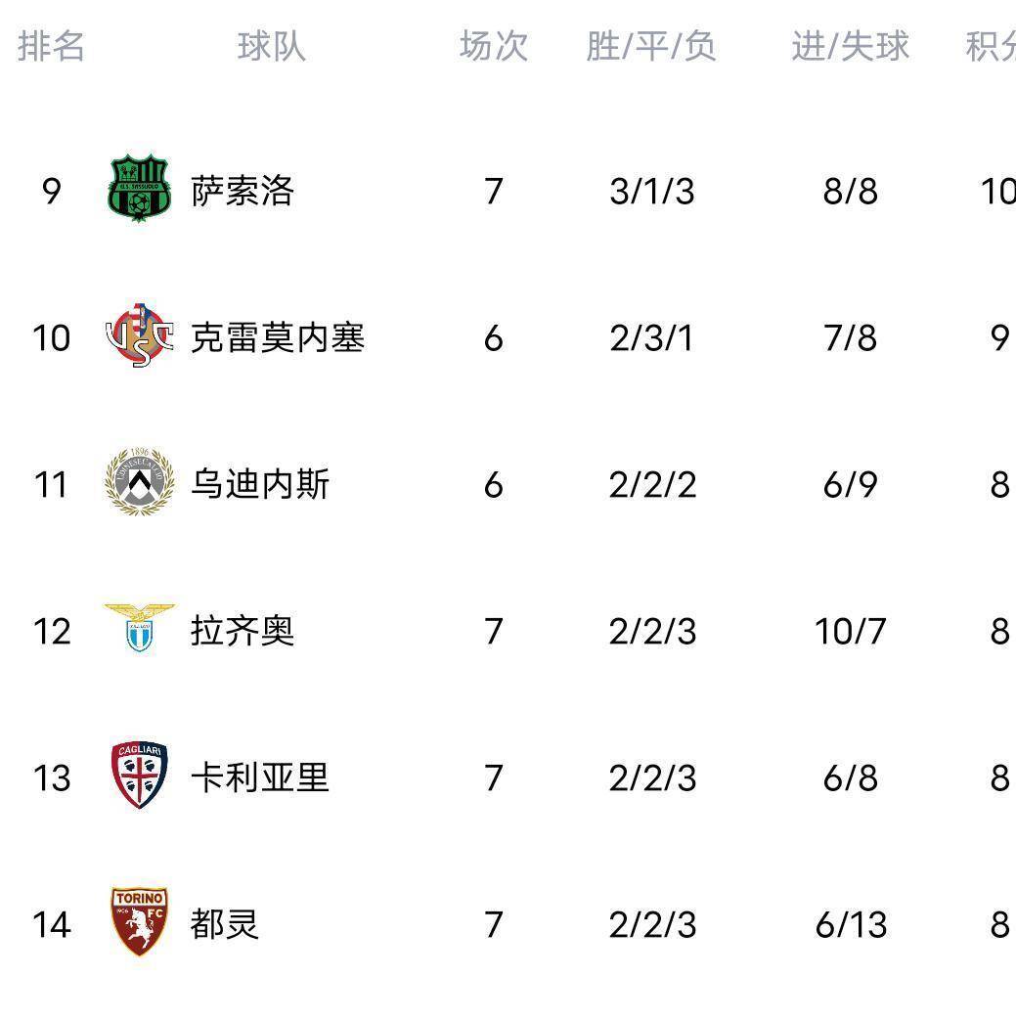Click the Udinese team crest icon
Image resolution: width=1016 pixels, height=1021 pixels.
point(139,482)
